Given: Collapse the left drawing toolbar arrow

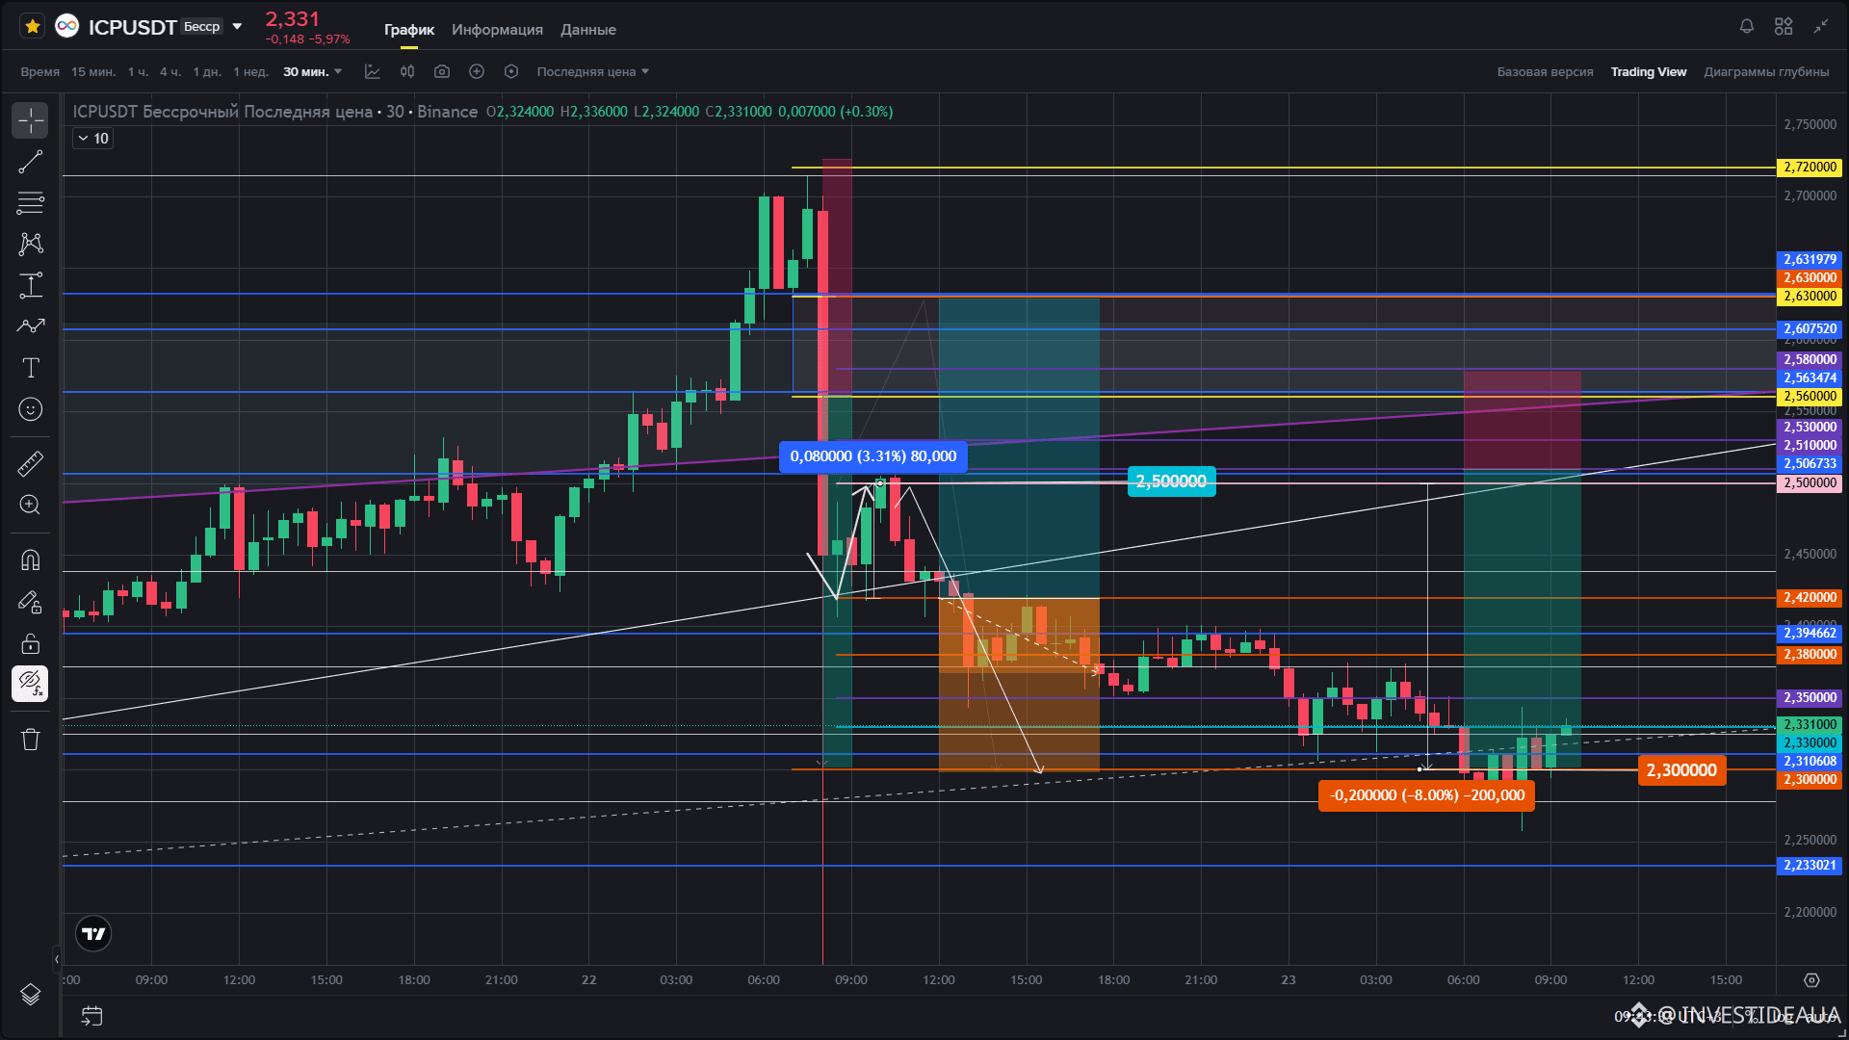Looking at the screenshot, I should [x=57, y=959].
